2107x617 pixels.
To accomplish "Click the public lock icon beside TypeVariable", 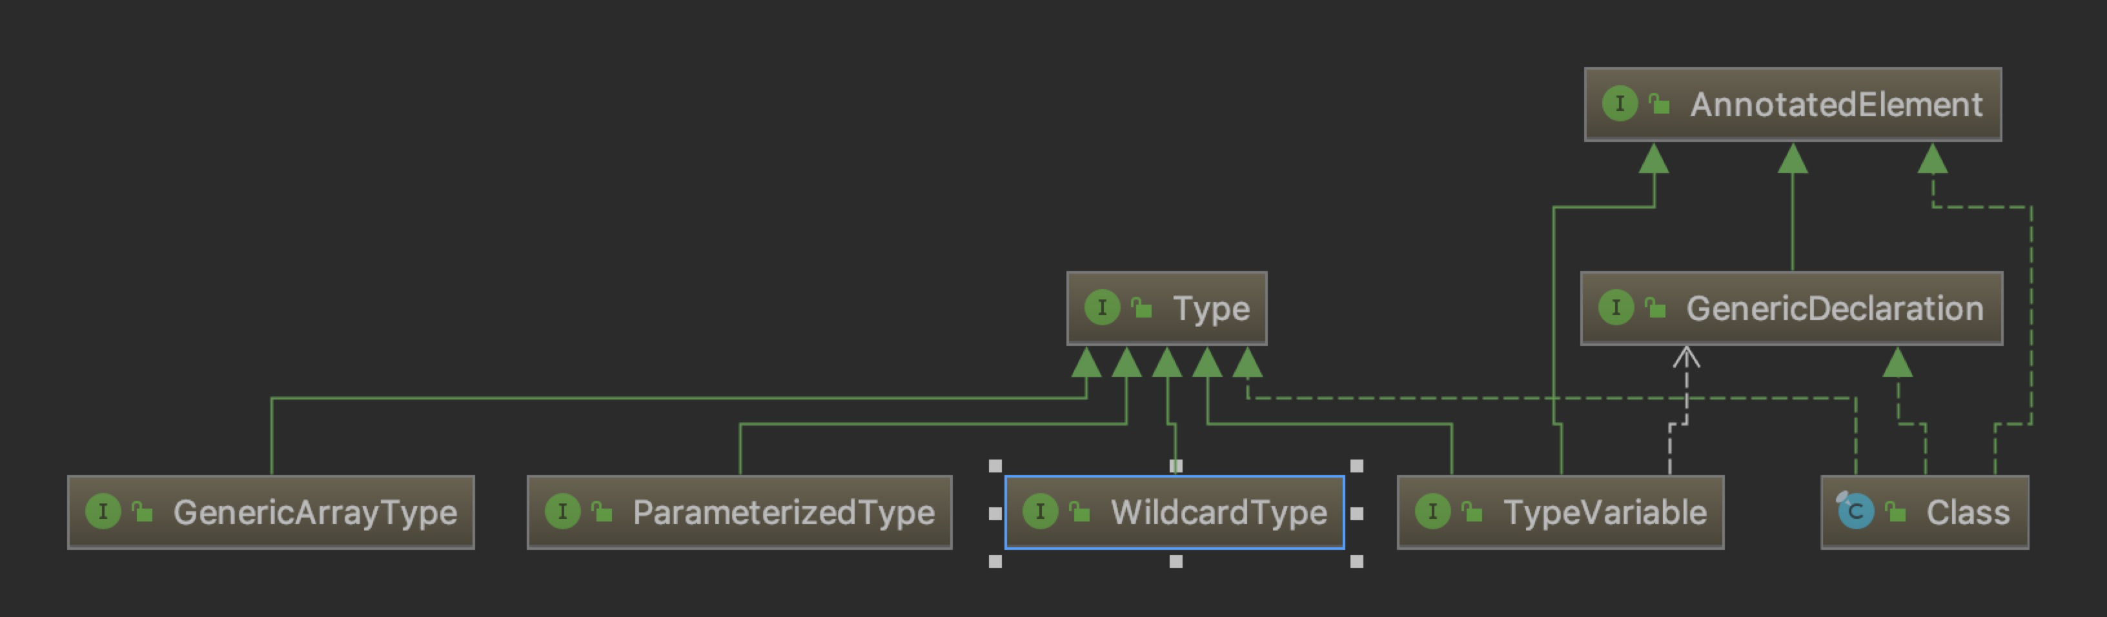I will [x=1471, y=512].
